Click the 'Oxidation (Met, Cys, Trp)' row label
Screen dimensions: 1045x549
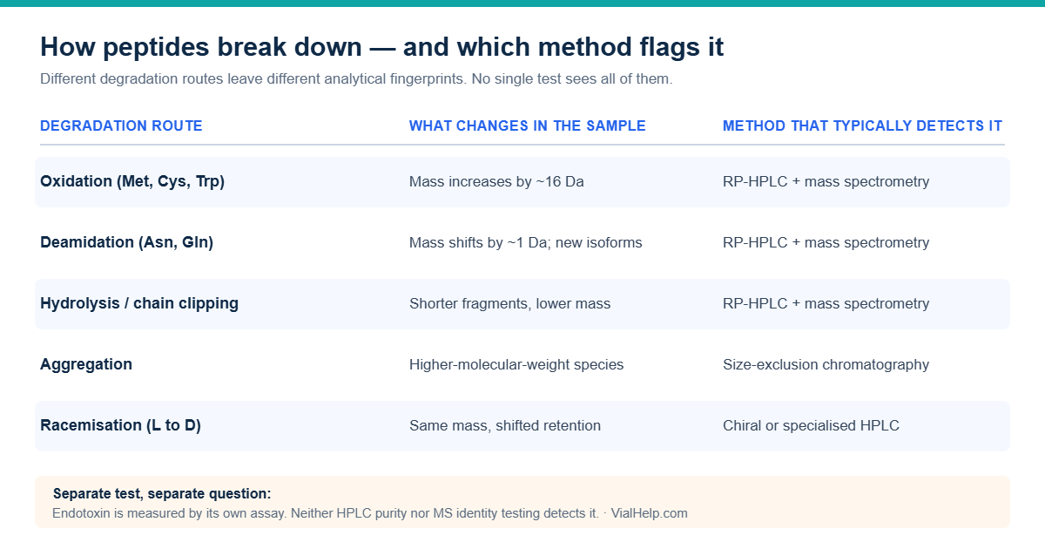[132, 182]
